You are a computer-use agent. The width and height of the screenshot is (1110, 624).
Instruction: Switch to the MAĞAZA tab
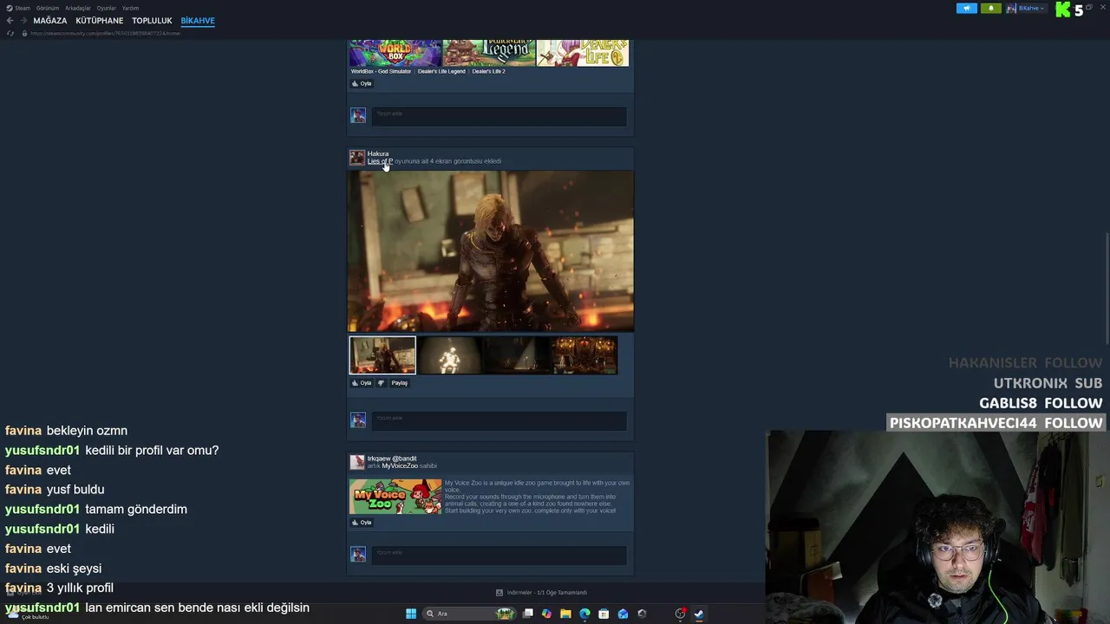pos(50,21)
